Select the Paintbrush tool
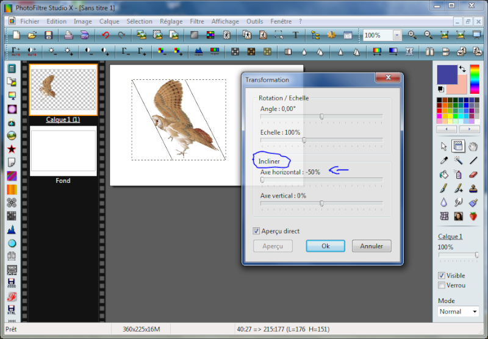This screenshot has height=339, width=488. (444, 188)
